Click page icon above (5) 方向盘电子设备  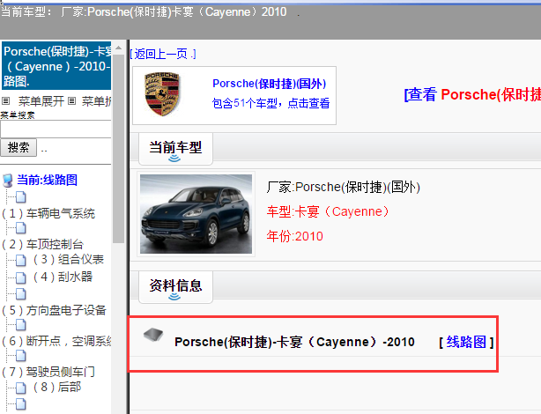(x=20, y=293)
